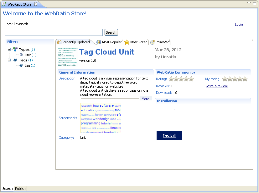This screenshot has height=193, width=259.
Task: Click the Tag Cloud Unit title
Action: point(107,52)
